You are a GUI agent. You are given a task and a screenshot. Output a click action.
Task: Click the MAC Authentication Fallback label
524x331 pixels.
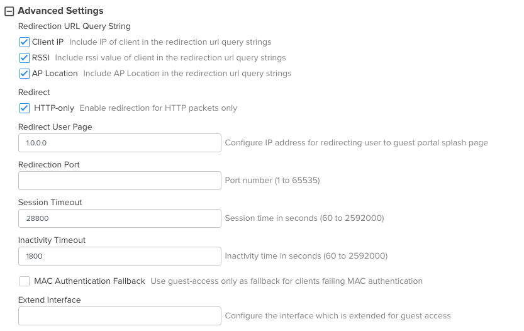[89, 281]
